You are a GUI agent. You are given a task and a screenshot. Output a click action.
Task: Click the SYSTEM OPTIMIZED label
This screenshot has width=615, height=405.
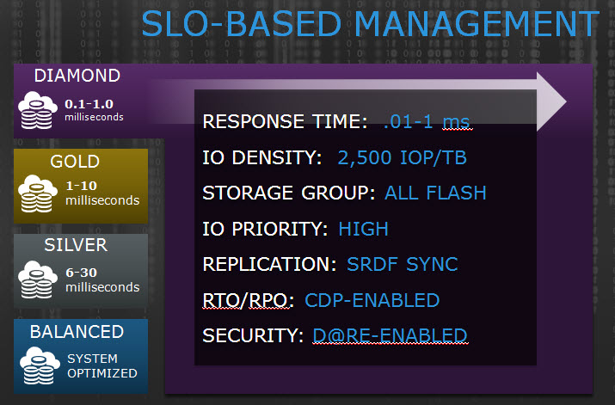click(x=102, y=365)
